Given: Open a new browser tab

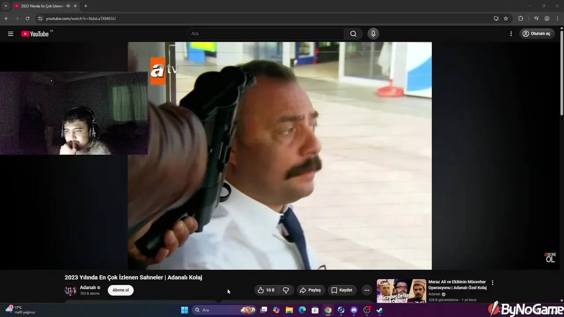Looking at the screenshot, I should [x=85, y=6].
